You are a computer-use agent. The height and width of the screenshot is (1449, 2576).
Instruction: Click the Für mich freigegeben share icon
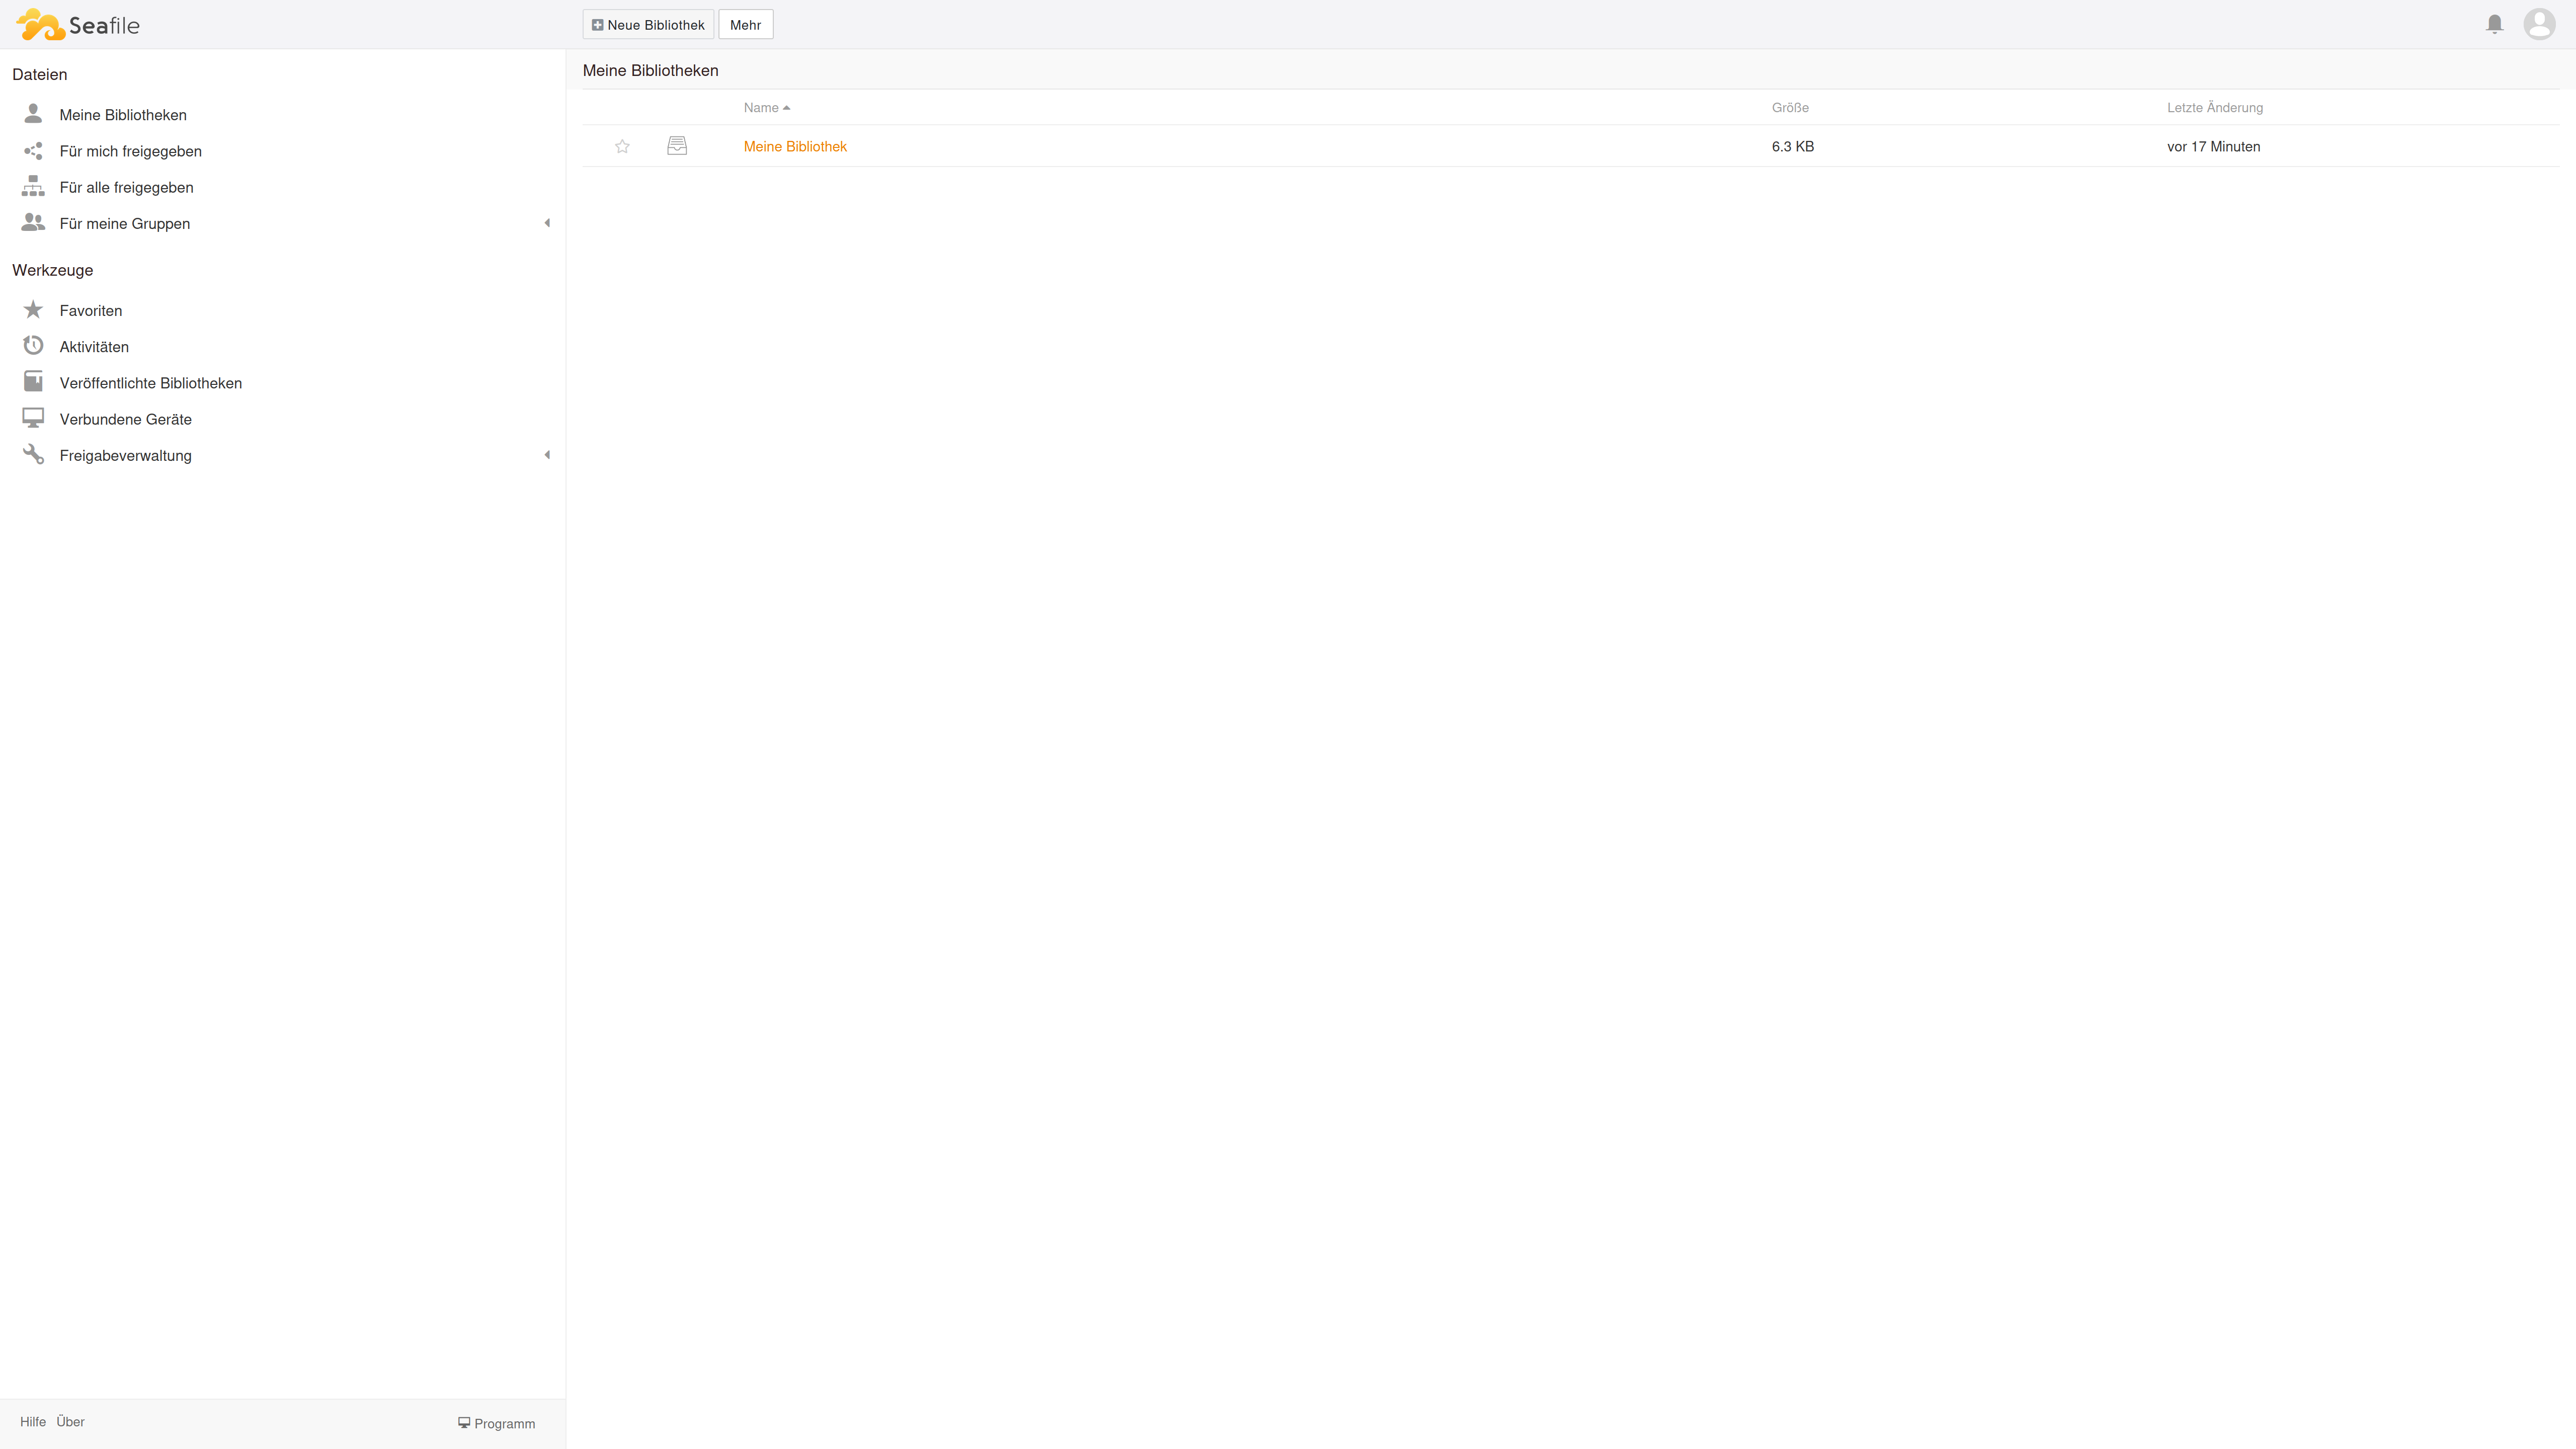[x=33, y=151]
